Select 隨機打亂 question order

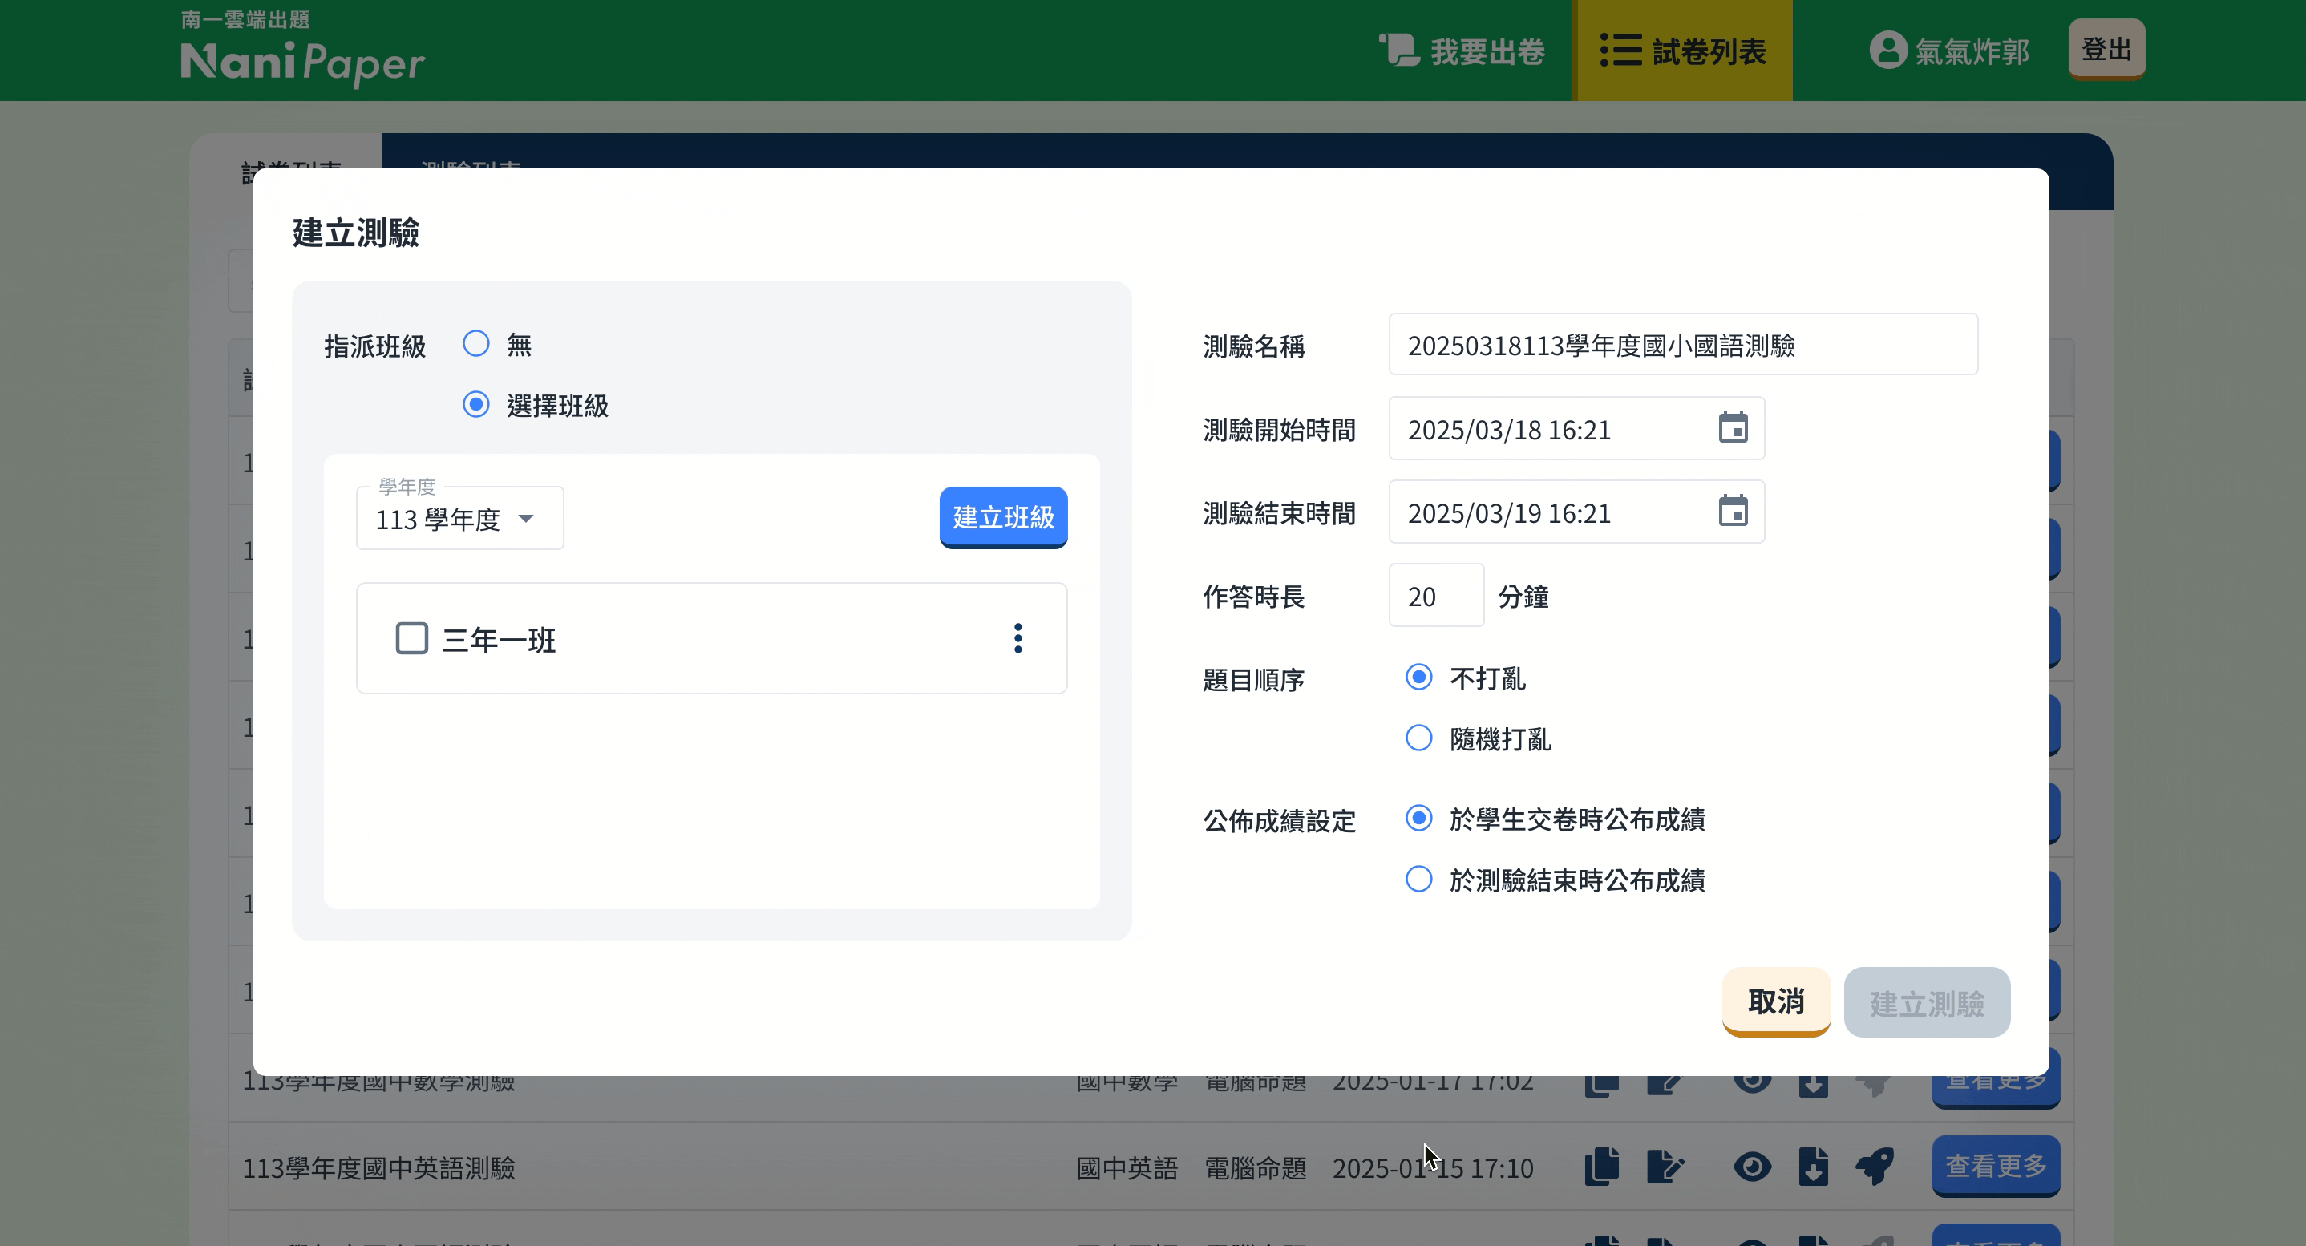tap(1419, 738)
